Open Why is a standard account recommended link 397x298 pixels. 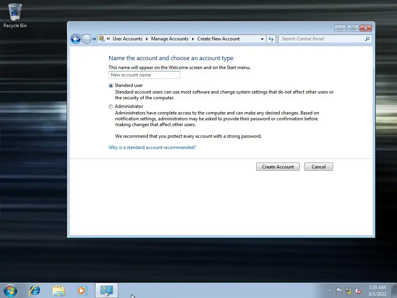click(152, 147)
